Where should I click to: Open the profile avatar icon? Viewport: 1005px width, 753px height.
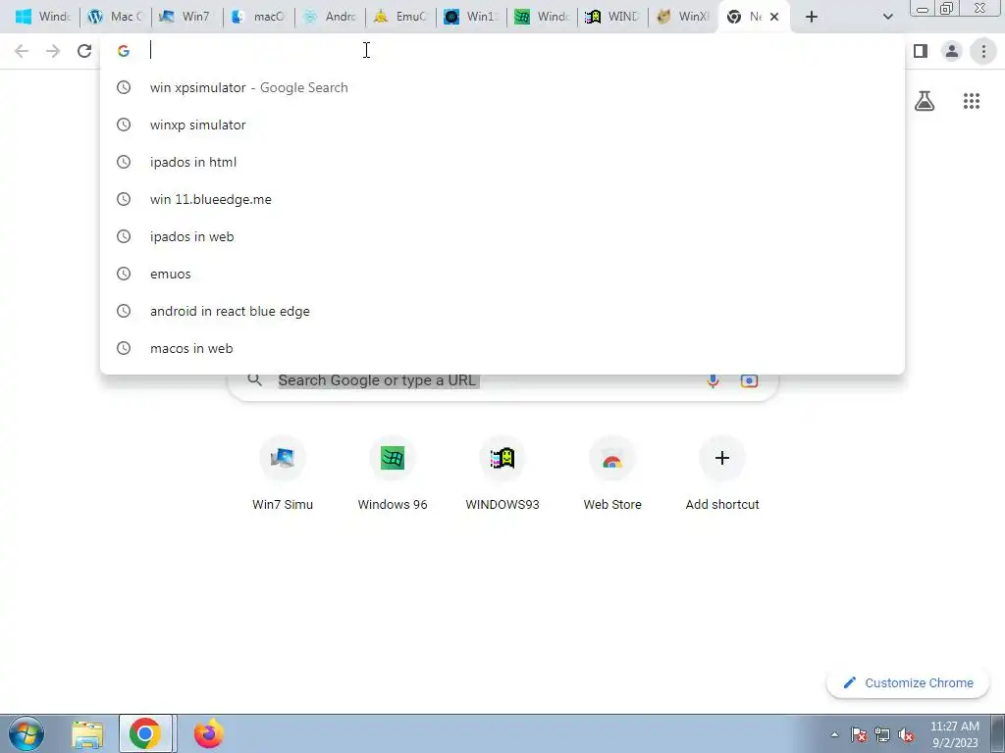coord(952,51)
